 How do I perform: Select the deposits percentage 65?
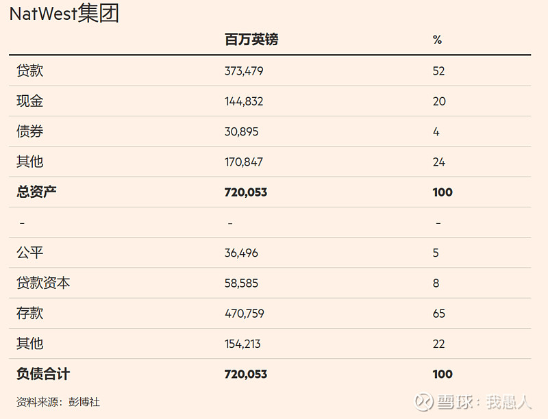(439, 314)
